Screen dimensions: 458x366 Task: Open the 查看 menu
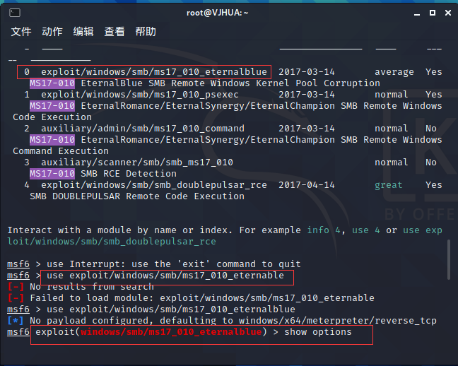tap(114, 32)
